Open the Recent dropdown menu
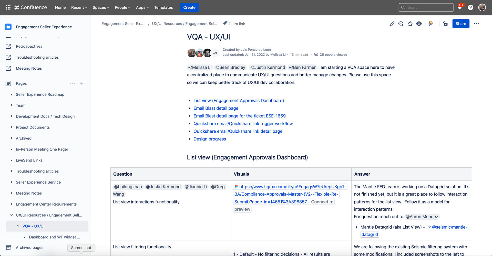The width and height of the screenshot is (492, 256). point(79,7)
